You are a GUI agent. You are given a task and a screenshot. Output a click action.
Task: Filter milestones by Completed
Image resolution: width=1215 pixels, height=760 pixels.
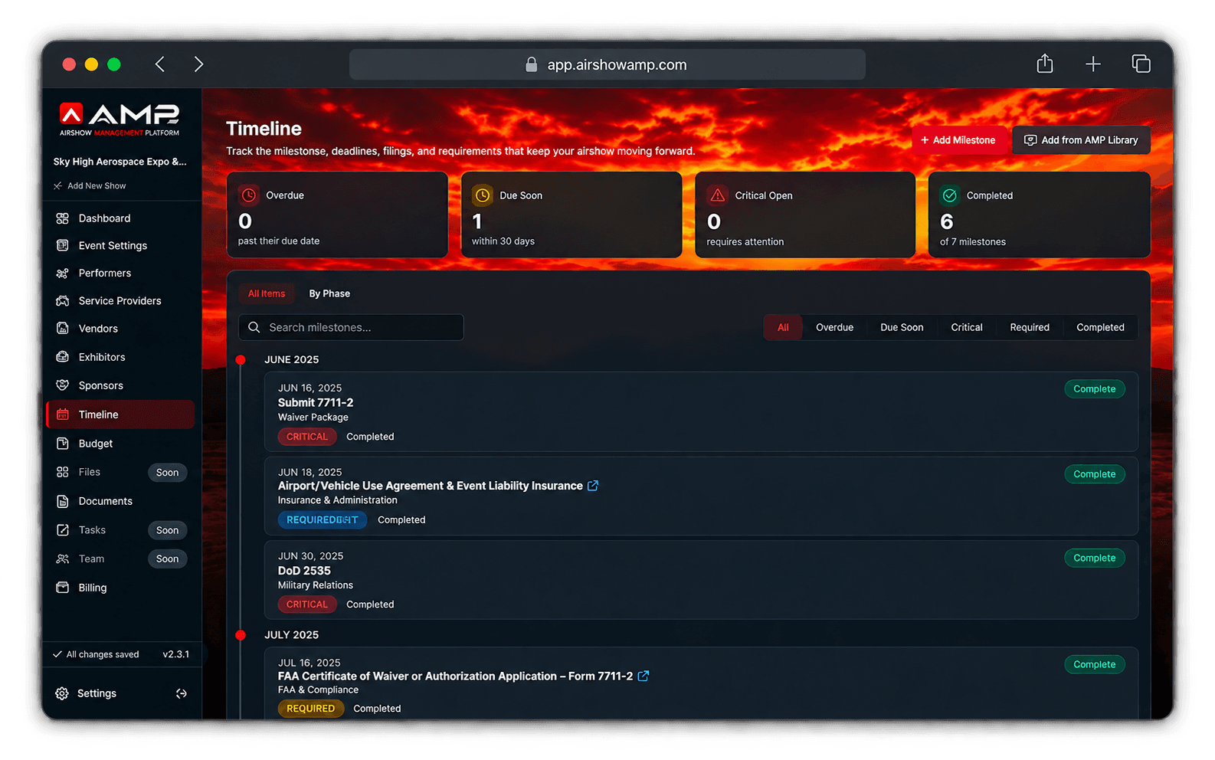1100,327
